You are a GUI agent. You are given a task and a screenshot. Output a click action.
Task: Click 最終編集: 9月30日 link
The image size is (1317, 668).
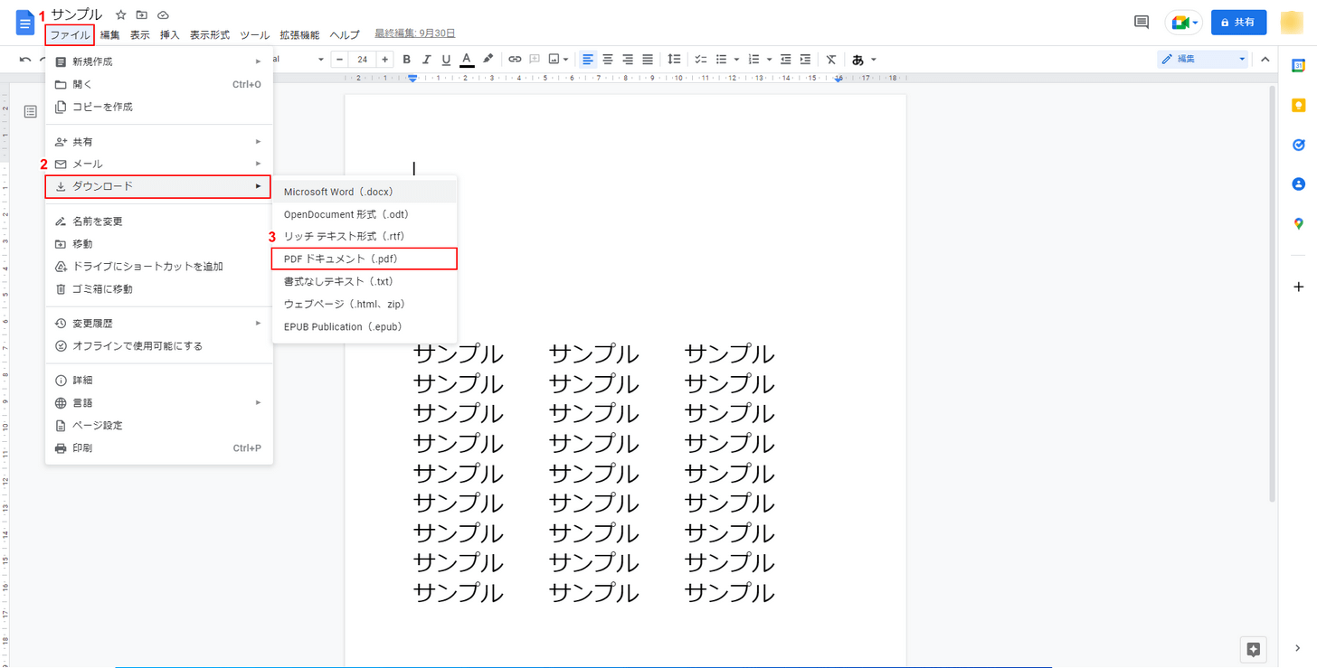(415, 33)
